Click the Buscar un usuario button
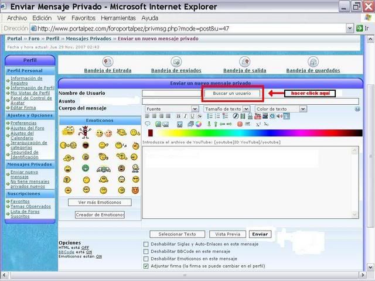 pyautogui.click(x=232, y=94)
